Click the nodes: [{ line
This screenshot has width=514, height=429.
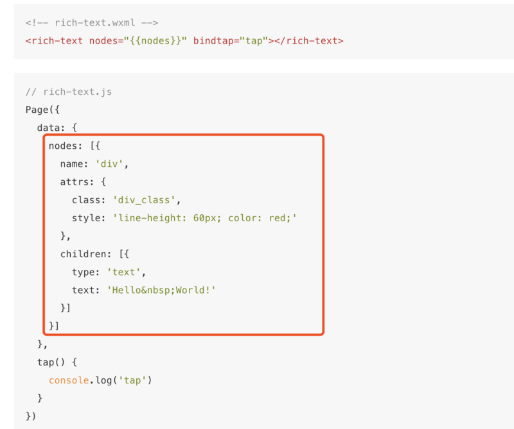coord(75,146)
